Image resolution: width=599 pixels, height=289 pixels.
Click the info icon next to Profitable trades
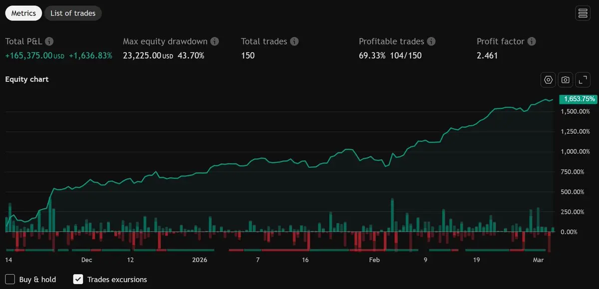[431, 42]
